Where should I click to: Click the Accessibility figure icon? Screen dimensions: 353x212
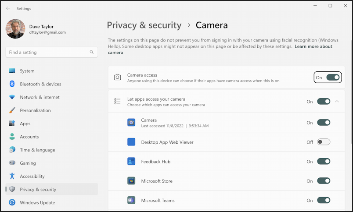tap(12, 176)
